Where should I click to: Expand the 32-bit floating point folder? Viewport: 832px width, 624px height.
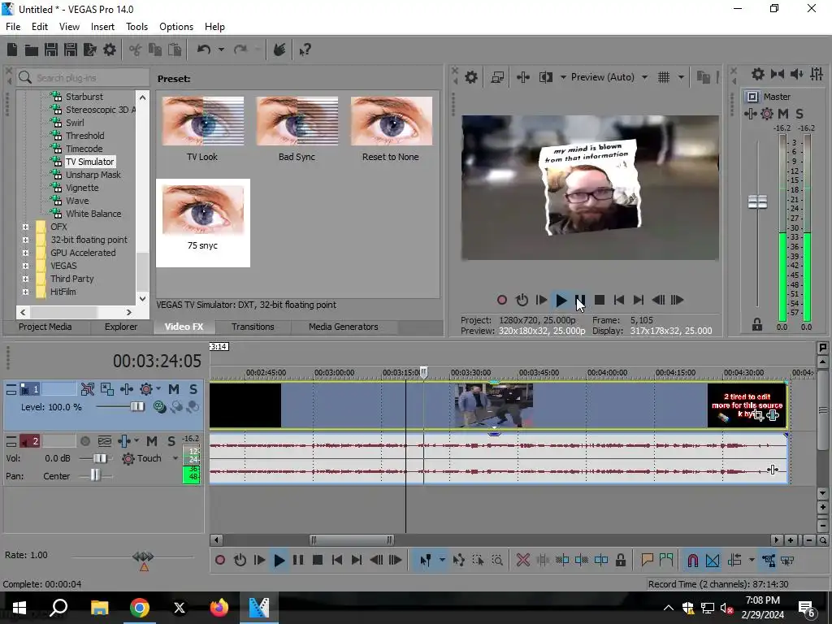(x=25, y=240)
